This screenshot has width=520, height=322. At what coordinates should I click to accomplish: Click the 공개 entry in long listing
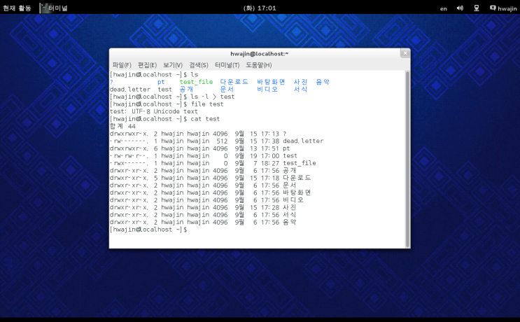[x=290, y=171]
